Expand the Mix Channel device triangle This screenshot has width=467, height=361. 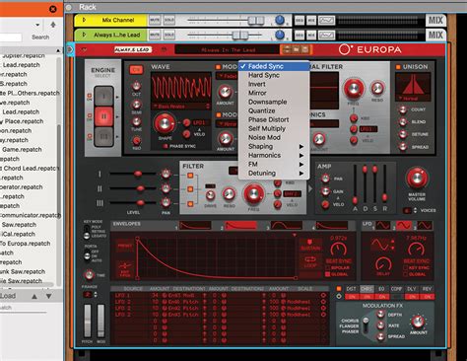84,20
